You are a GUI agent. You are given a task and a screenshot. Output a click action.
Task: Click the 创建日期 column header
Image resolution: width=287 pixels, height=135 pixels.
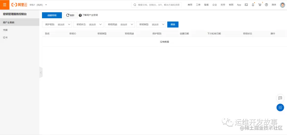coord(184,34)
